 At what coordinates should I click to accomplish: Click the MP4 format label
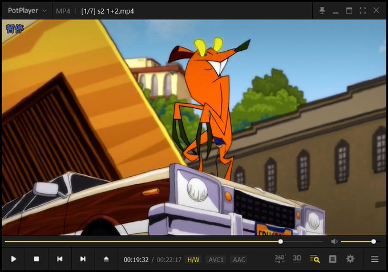pos(63,11)
